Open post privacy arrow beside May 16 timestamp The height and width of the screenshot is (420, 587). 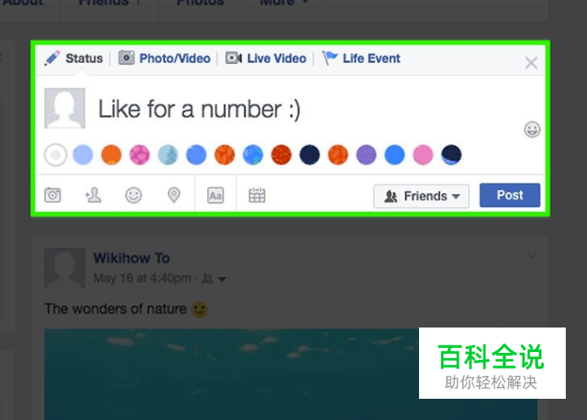222,279
